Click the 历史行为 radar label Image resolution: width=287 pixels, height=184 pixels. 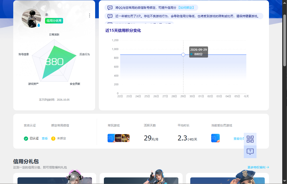click(85, 54)
